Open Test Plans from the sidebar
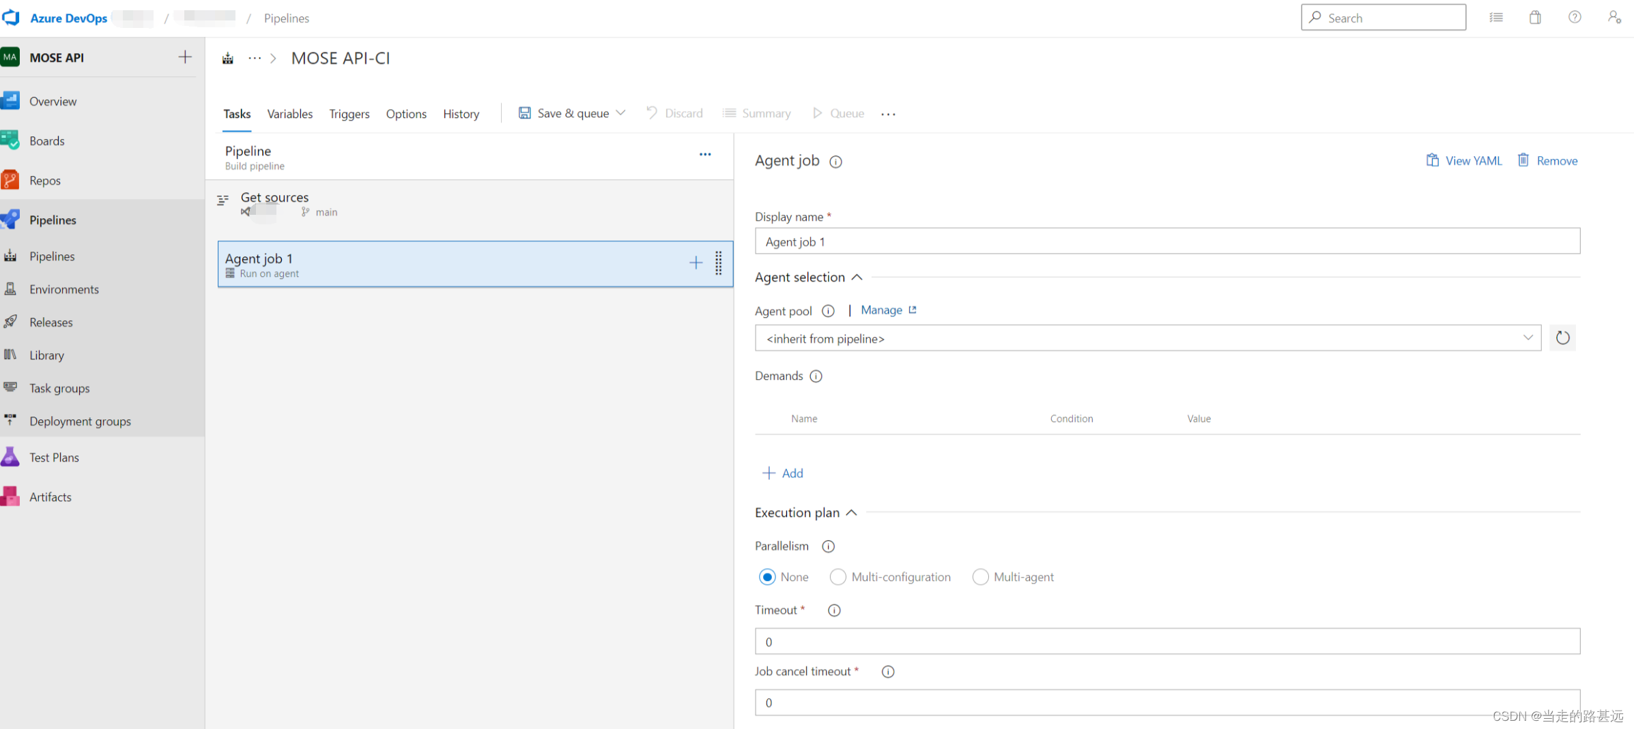1634x729 pixels. (x=54, y=457)
